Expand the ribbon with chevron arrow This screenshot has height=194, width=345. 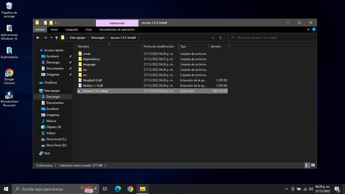click(308, 29)
